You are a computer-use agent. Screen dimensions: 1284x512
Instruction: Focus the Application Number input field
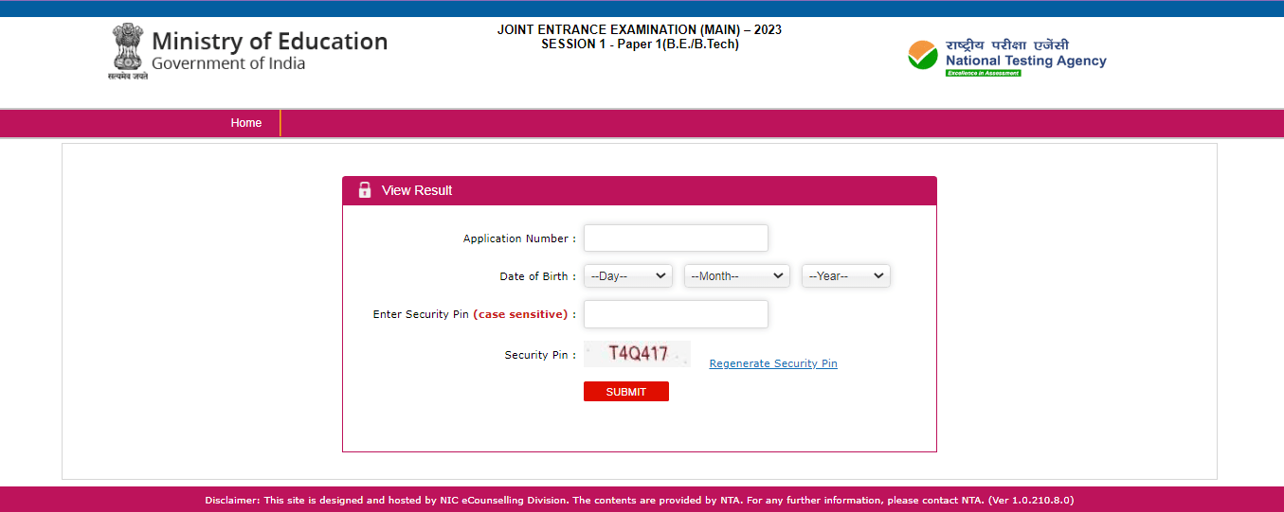click(x=676, y=238)
